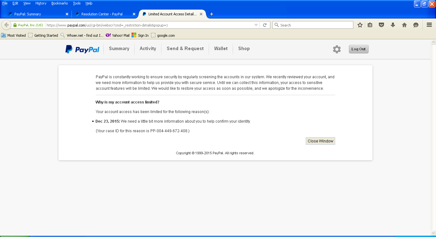Image resolution: width=436 pixels, height=237 pixels.
Task: Click the case ID PP-004-449-672-408 line
Action: [x=143, y=131]
